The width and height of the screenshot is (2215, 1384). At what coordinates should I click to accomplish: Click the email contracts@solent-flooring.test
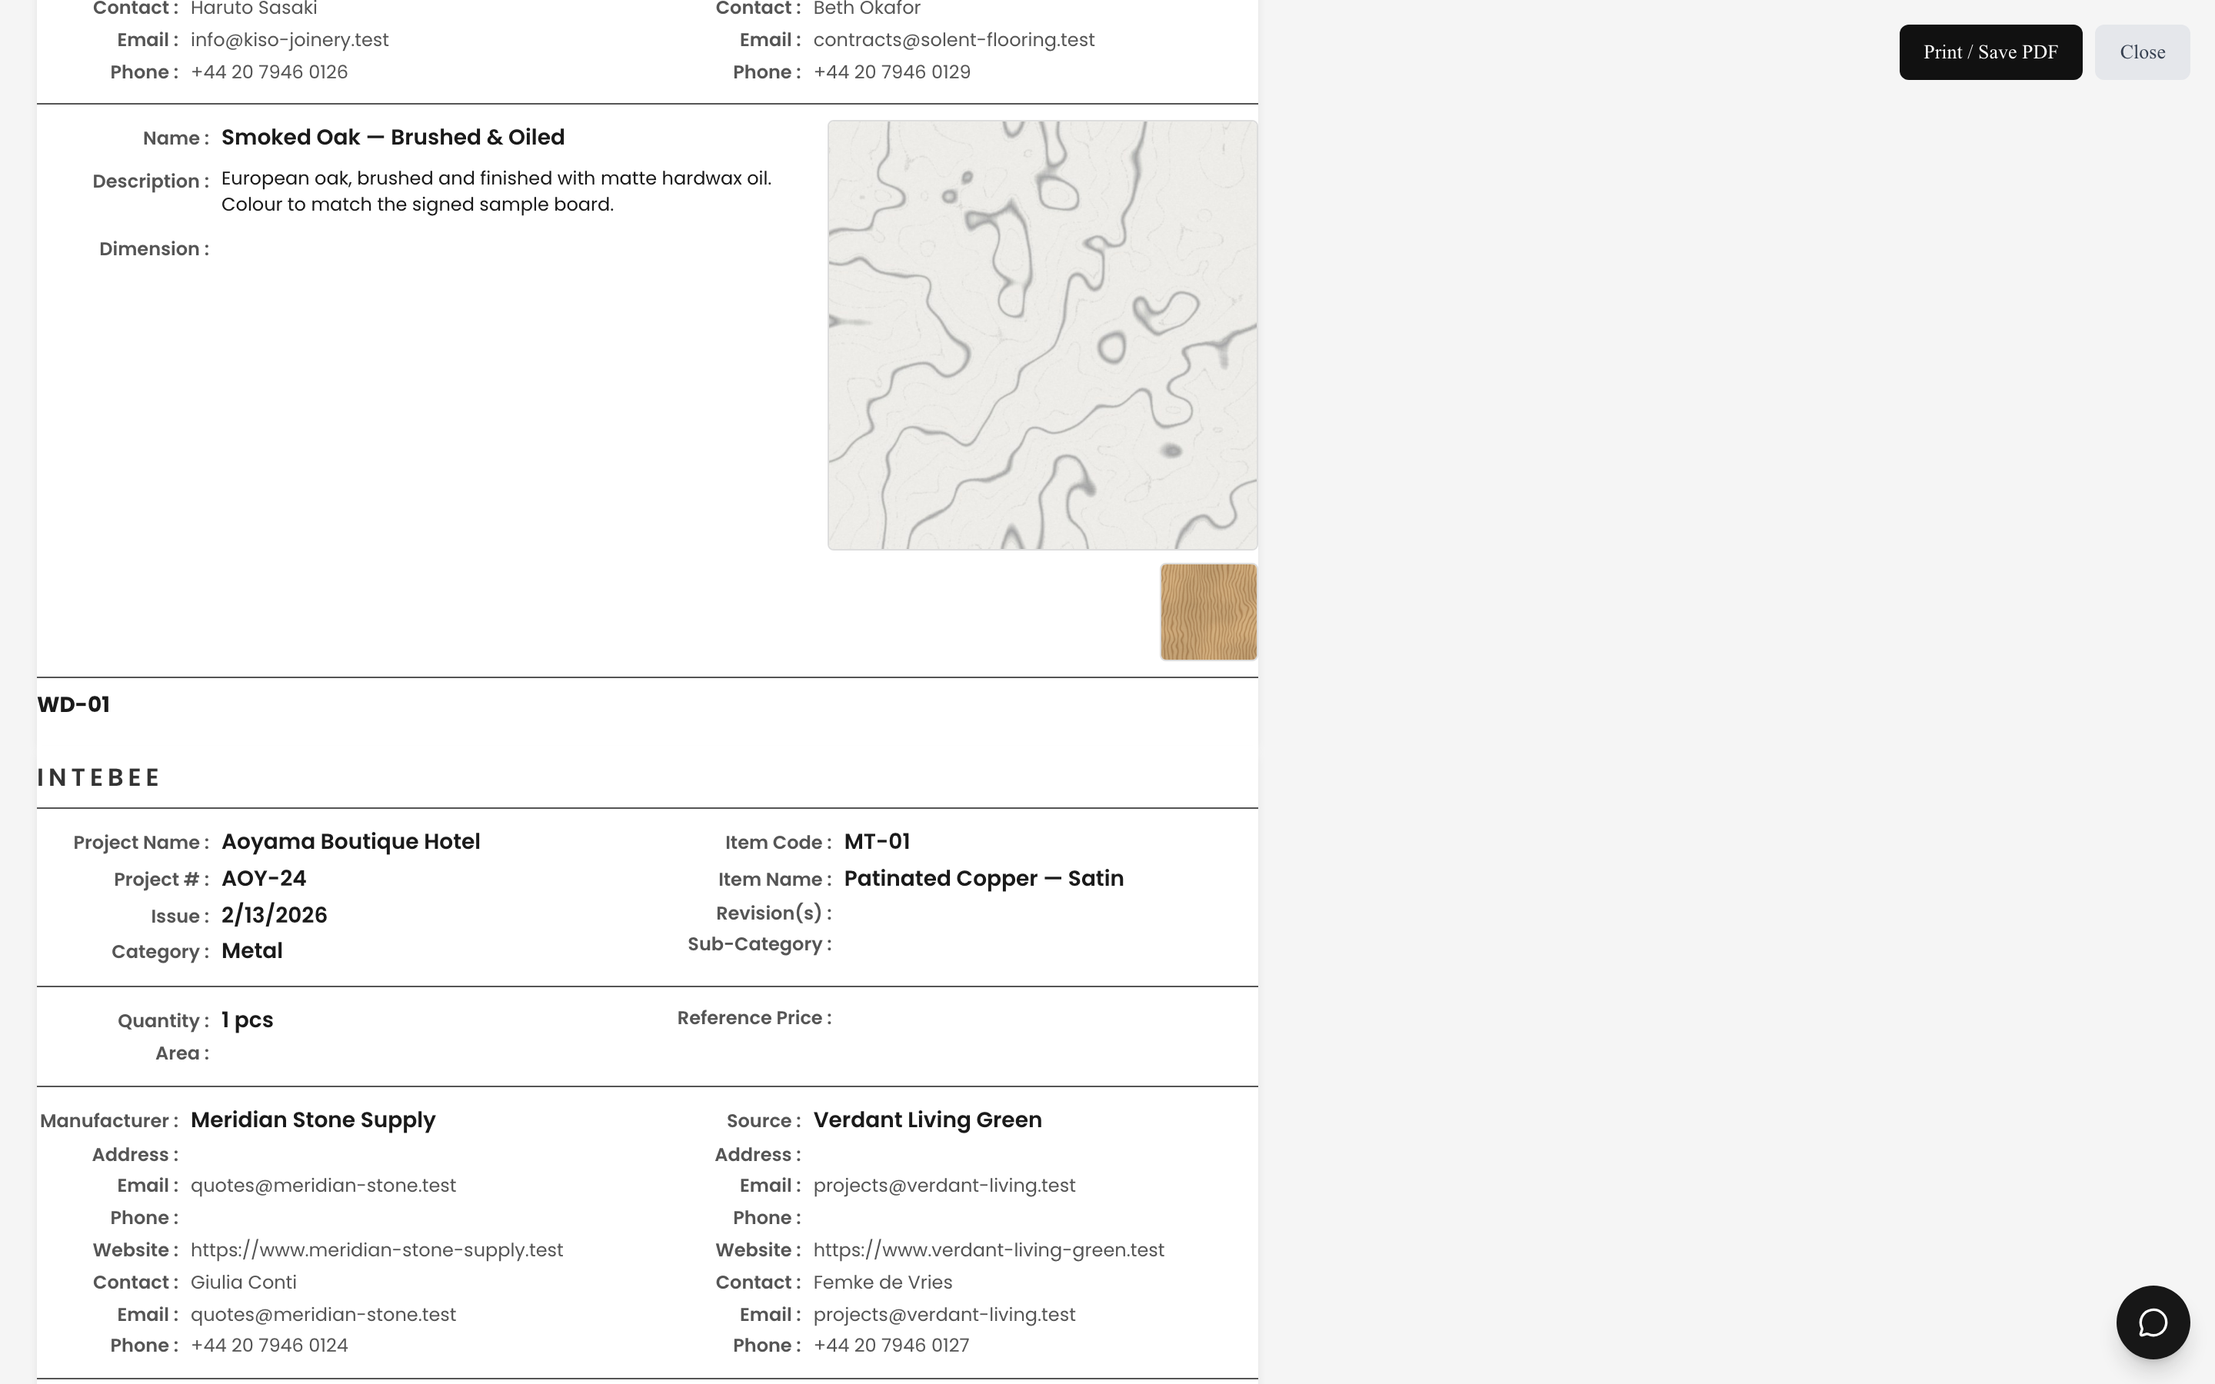pos(954,40)
